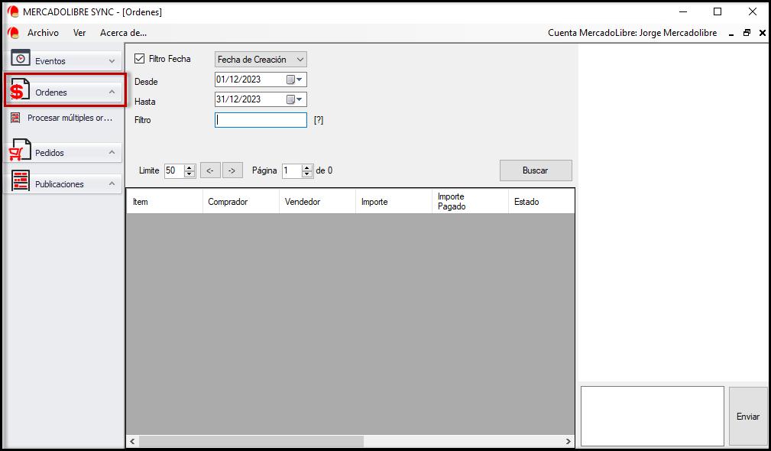Click the Procesar múltiples ordenes icon
This screenshot has width=771, height=451.
coord(16,118)
